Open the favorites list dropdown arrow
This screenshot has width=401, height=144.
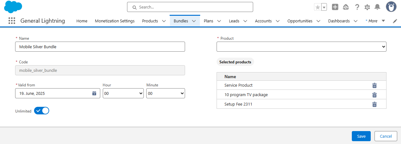pos(324,7)
